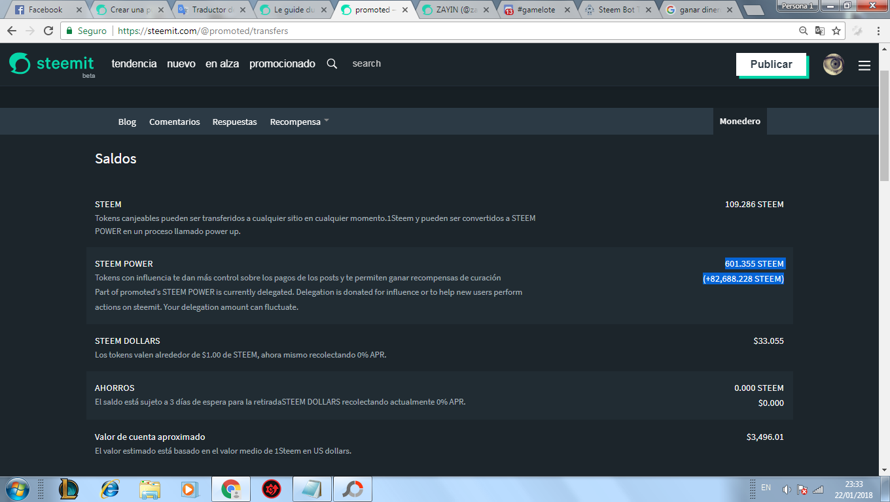Click the Steemit logo in the header

pyautogui.click(x=52, y=64)
